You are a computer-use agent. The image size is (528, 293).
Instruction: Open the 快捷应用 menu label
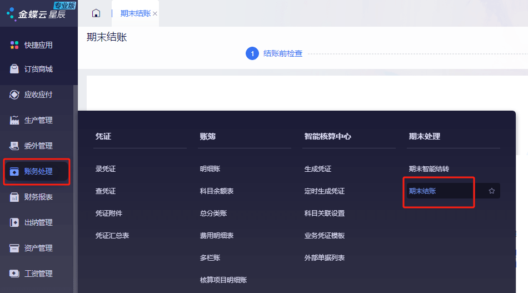[x=38, y=45]
